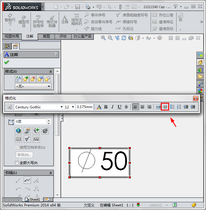
Task: Toggle bold in Formatting toolbar
Action: tap(106, 107)
